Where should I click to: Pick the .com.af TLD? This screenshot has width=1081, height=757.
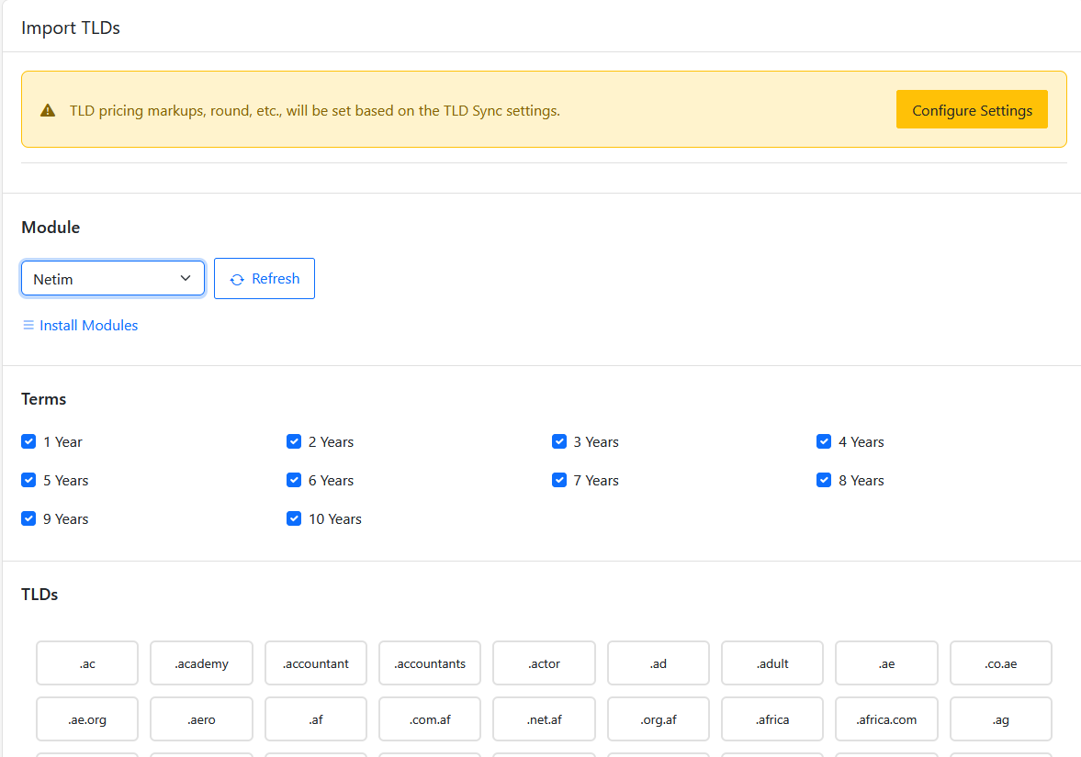click(x=430, y=719)
